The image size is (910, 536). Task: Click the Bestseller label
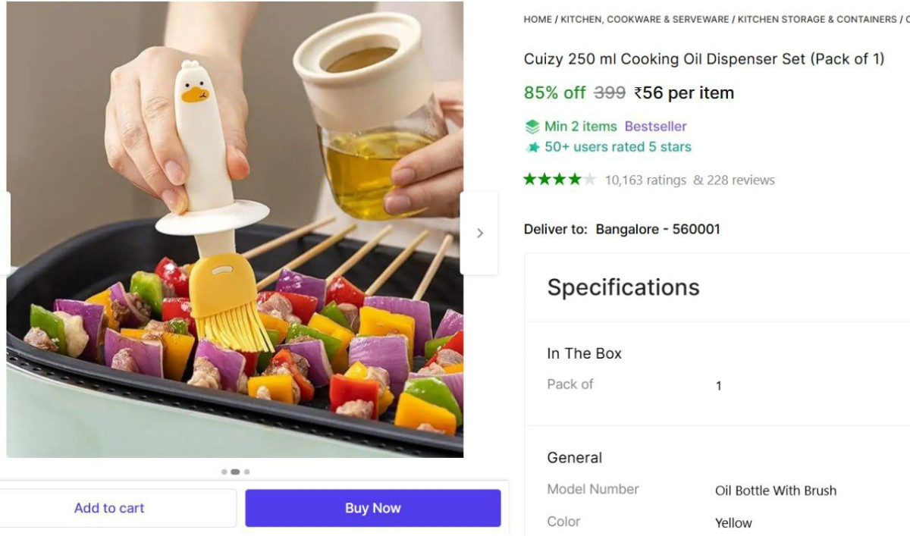click(x=655, y=127)
